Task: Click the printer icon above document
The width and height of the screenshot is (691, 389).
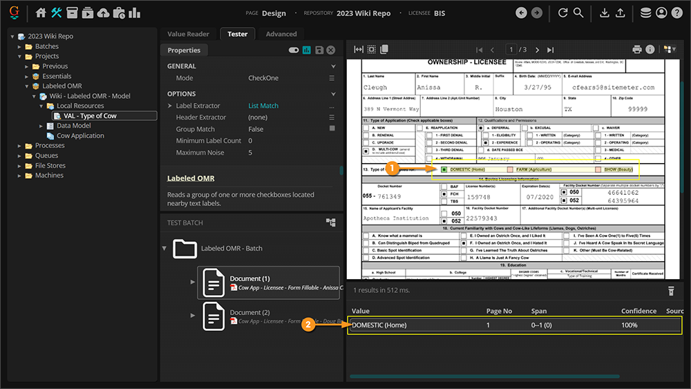Action: point(637,50)
